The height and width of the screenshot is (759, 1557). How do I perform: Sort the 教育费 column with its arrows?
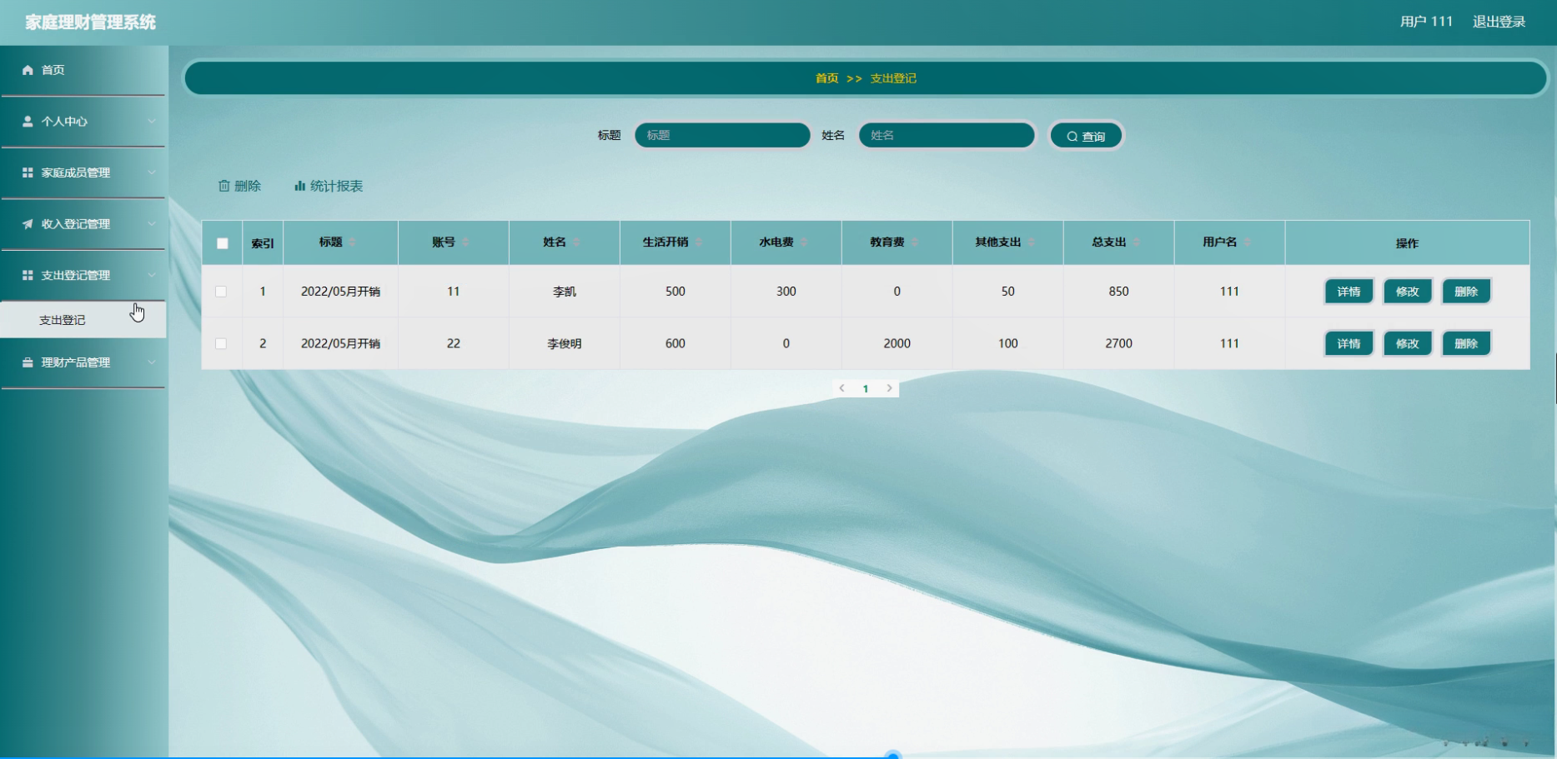pos(915,242)
